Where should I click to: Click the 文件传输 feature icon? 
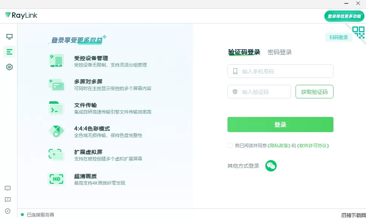click(x=56, y=108)
